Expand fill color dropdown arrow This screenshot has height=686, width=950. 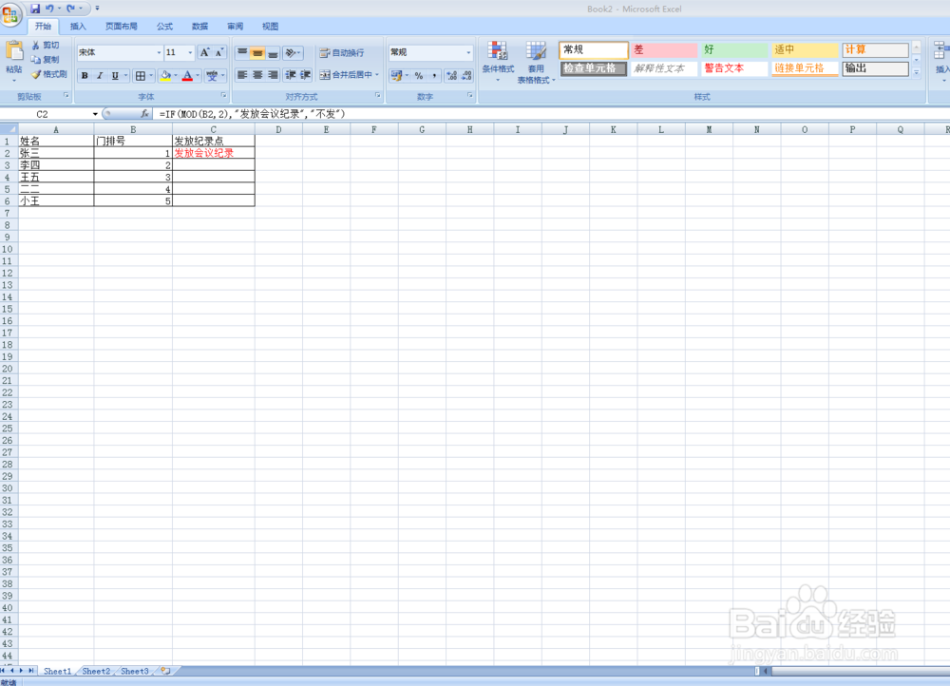coord(176,76)
